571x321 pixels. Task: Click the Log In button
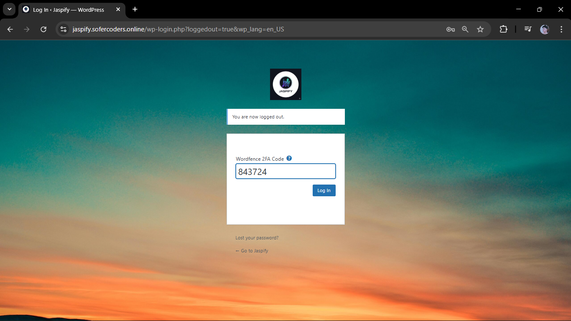coord(324,190)
